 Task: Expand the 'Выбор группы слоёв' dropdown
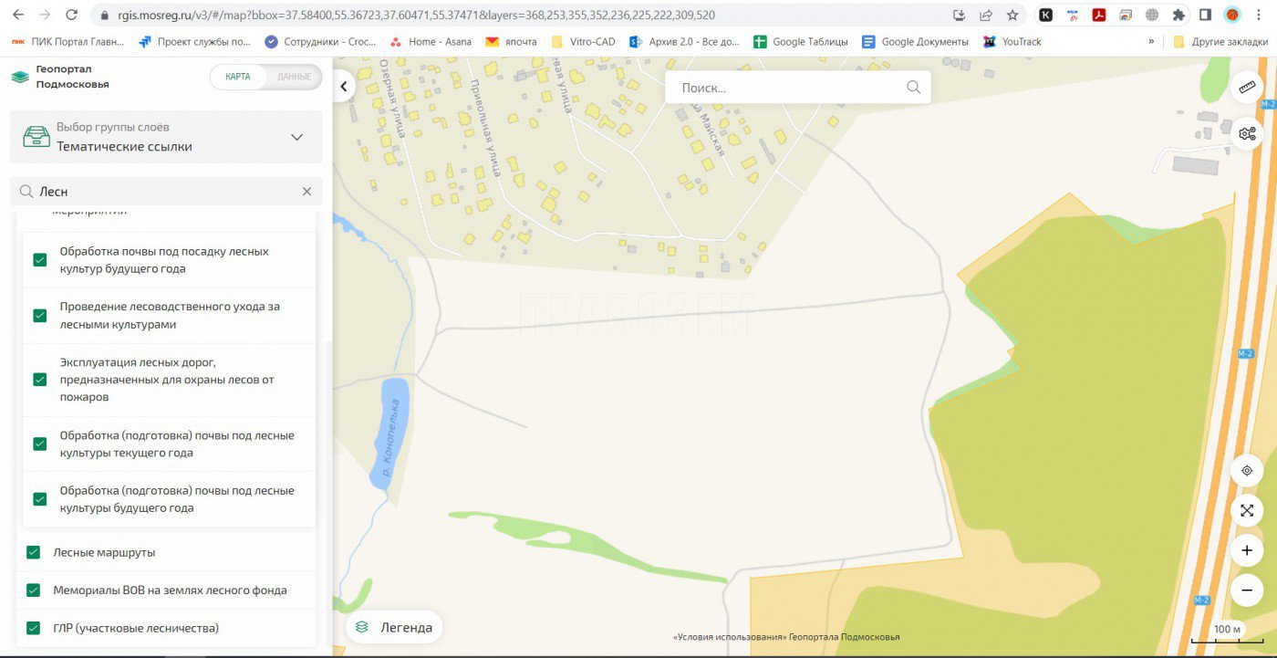(x=296, y=137)
